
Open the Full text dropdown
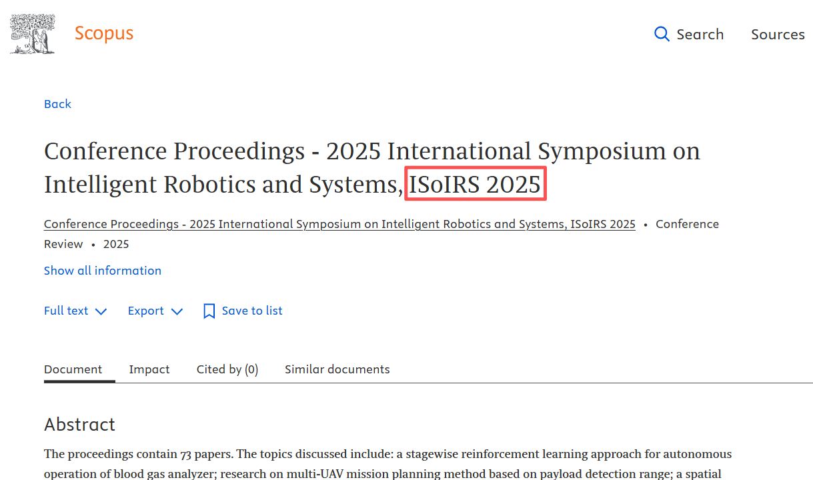pos(66,311)
